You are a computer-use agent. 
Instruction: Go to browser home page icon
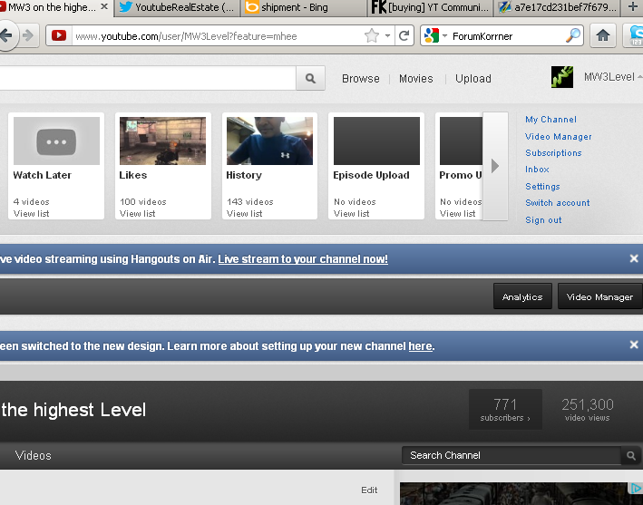603,36
